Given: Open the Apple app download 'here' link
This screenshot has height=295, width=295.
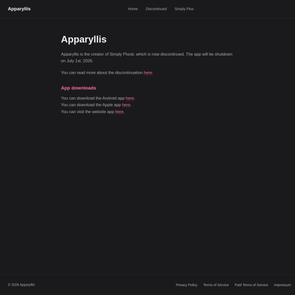Looking at the screenshot, I should click(x=126, y=105).
